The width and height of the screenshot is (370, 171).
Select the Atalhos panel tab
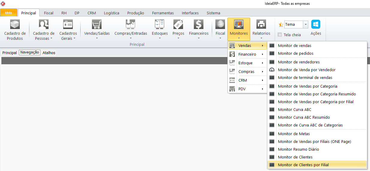pyautogui.click(x=49, y=53)
